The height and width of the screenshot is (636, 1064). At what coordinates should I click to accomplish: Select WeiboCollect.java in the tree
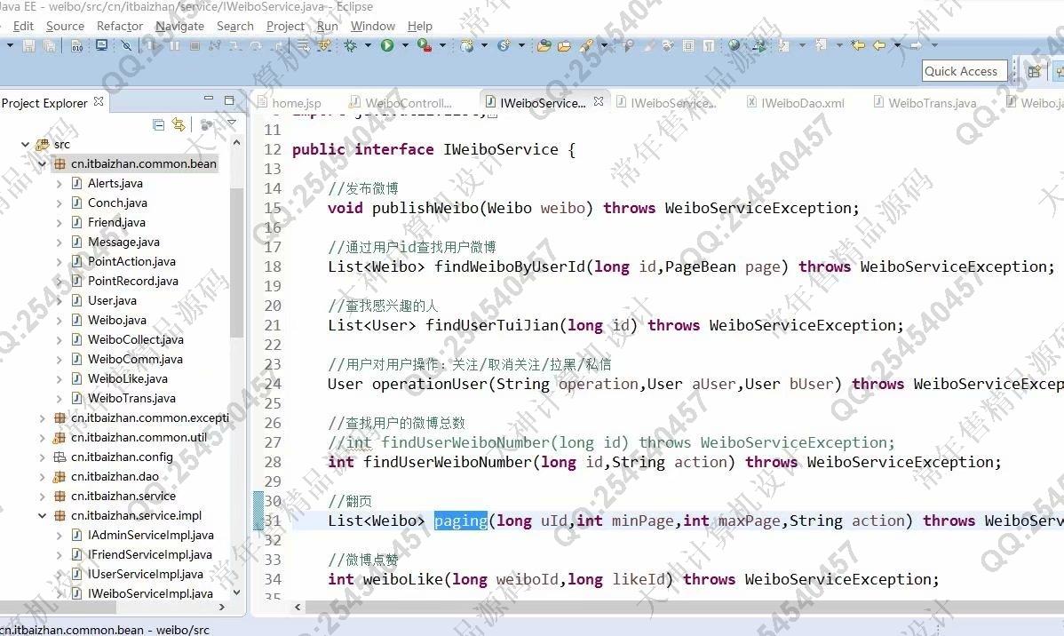(x=136, y=339)
